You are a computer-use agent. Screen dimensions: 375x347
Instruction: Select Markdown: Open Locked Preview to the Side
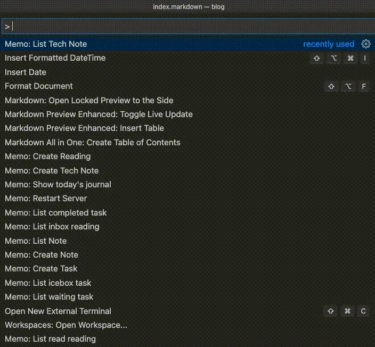coord(89,101)
